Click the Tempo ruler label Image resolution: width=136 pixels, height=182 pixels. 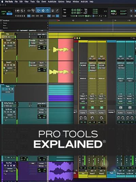[x=5, y=23]
